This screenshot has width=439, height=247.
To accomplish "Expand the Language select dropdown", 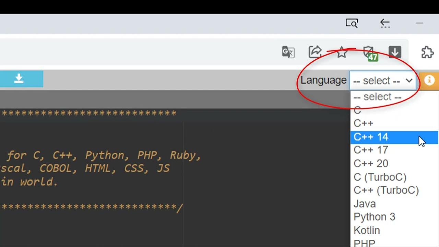I will (382, 81).
